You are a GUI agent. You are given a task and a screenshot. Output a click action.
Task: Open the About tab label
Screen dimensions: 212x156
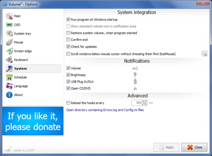pos(18,95)
